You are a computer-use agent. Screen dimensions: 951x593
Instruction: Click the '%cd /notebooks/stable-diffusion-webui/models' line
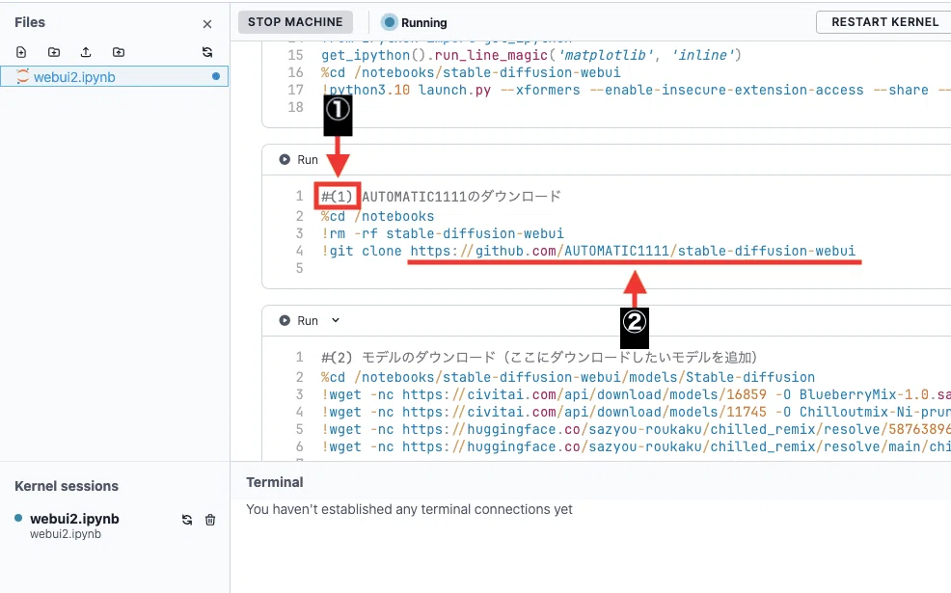[x=568, y=377]
